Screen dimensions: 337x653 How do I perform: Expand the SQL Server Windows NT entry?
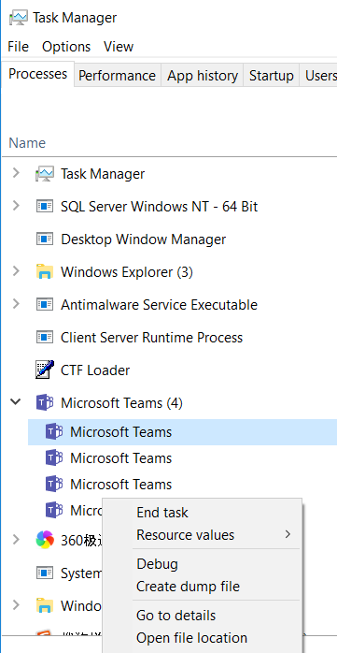[16, 206]
